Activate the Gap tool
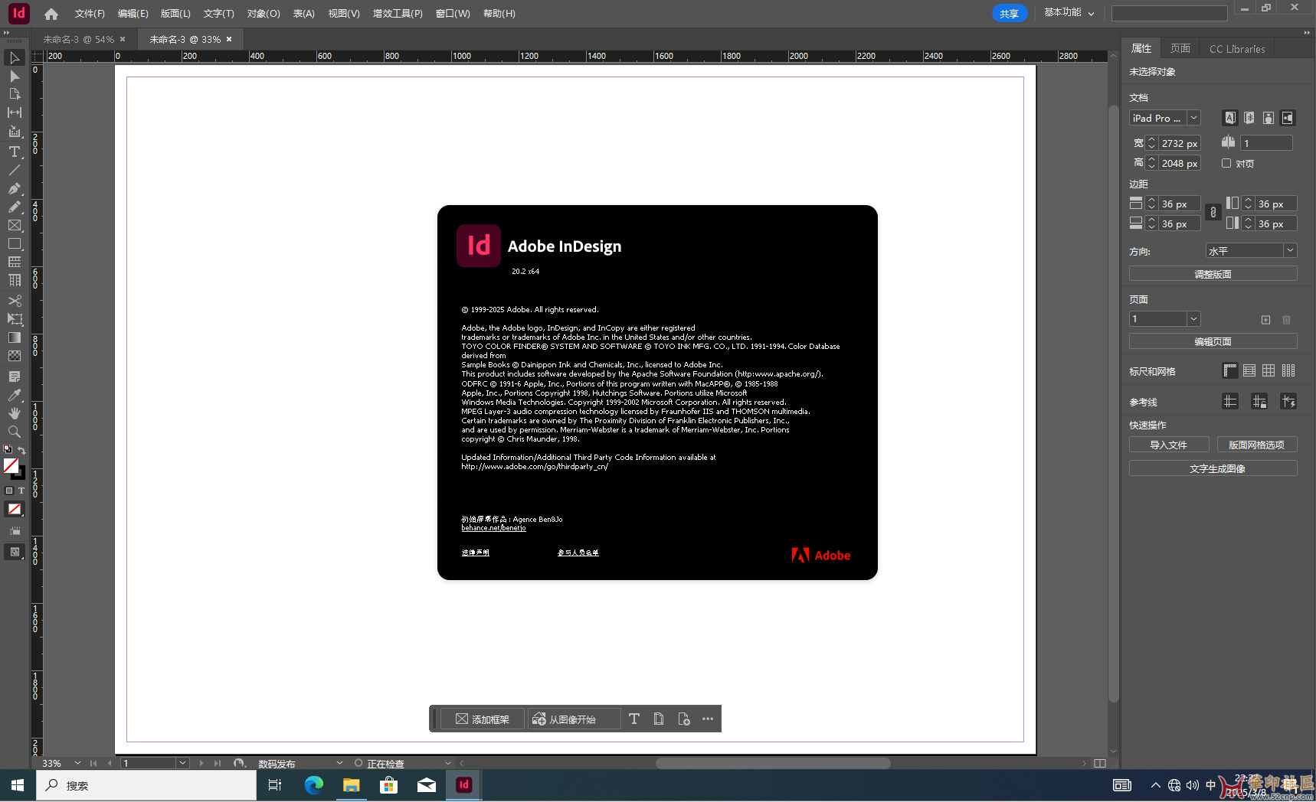The height and width of the screenshot is (802, 1316). point(15,112)
